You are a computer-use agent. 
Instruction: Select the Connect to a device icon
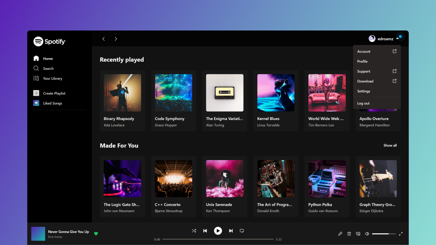(x=358, y=234)
